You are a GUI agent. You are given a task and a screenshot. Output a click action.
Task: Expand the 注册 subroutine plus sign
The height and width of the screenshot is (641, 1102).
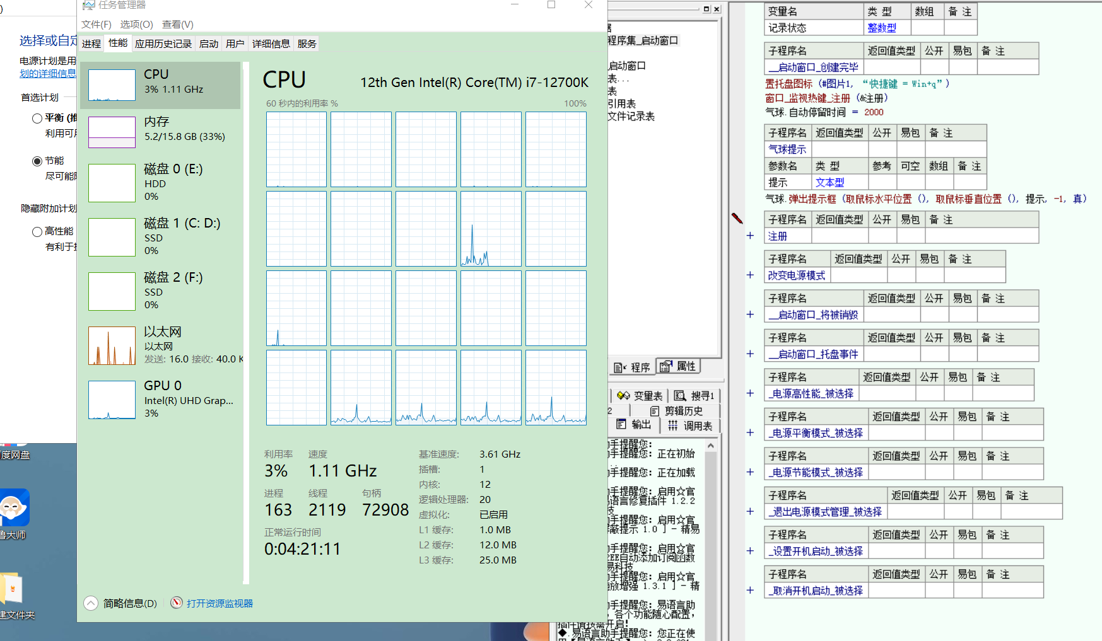coord(750,236)
